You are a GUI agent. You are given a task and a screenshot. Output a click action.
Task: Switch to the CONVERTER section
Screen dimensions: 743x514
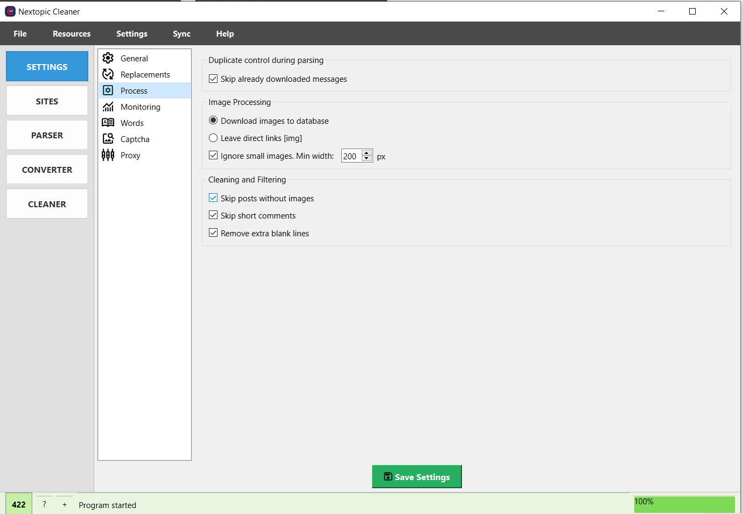pyautogui.click(x=47, y=170)
